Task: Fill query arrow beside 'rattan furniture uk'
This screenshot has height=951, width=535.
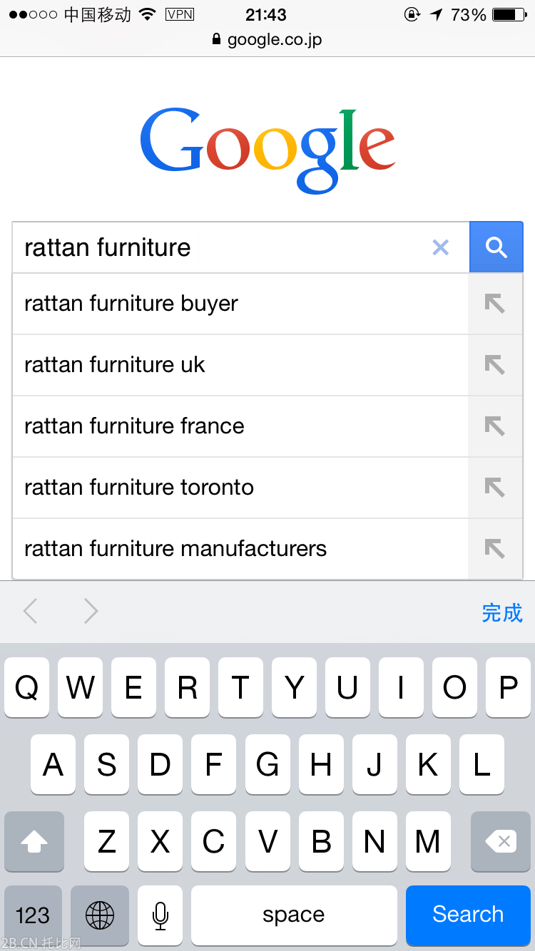Action: click(495, 365)
